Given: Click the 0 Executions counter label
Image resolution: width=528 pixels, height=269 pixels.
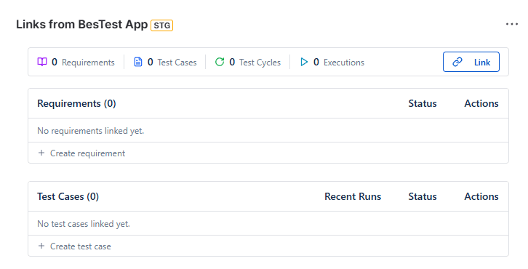Looking at the screenshot, I should point(339,63).
